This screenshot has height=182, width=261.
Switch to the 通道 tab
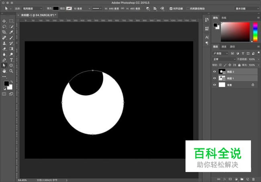pos(224,46)
